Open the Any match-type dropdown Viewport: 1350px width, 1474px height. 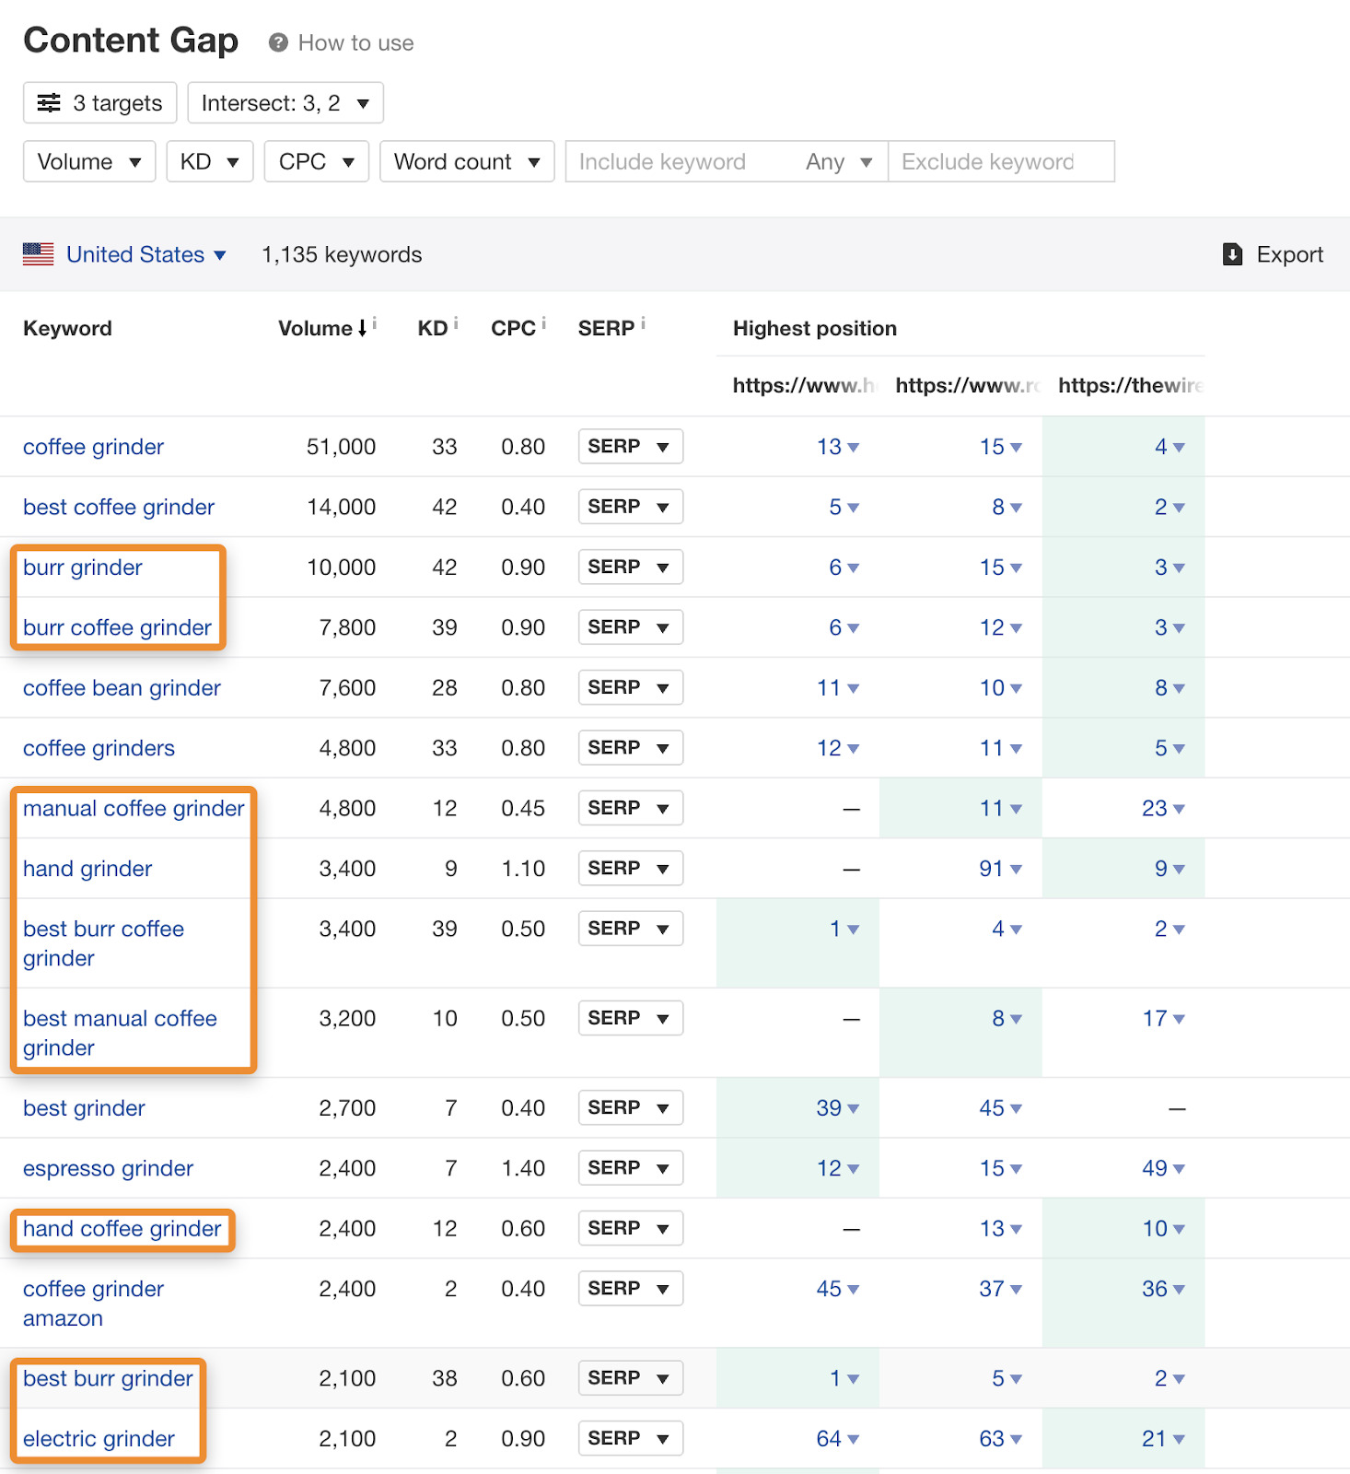pos(838,162)
